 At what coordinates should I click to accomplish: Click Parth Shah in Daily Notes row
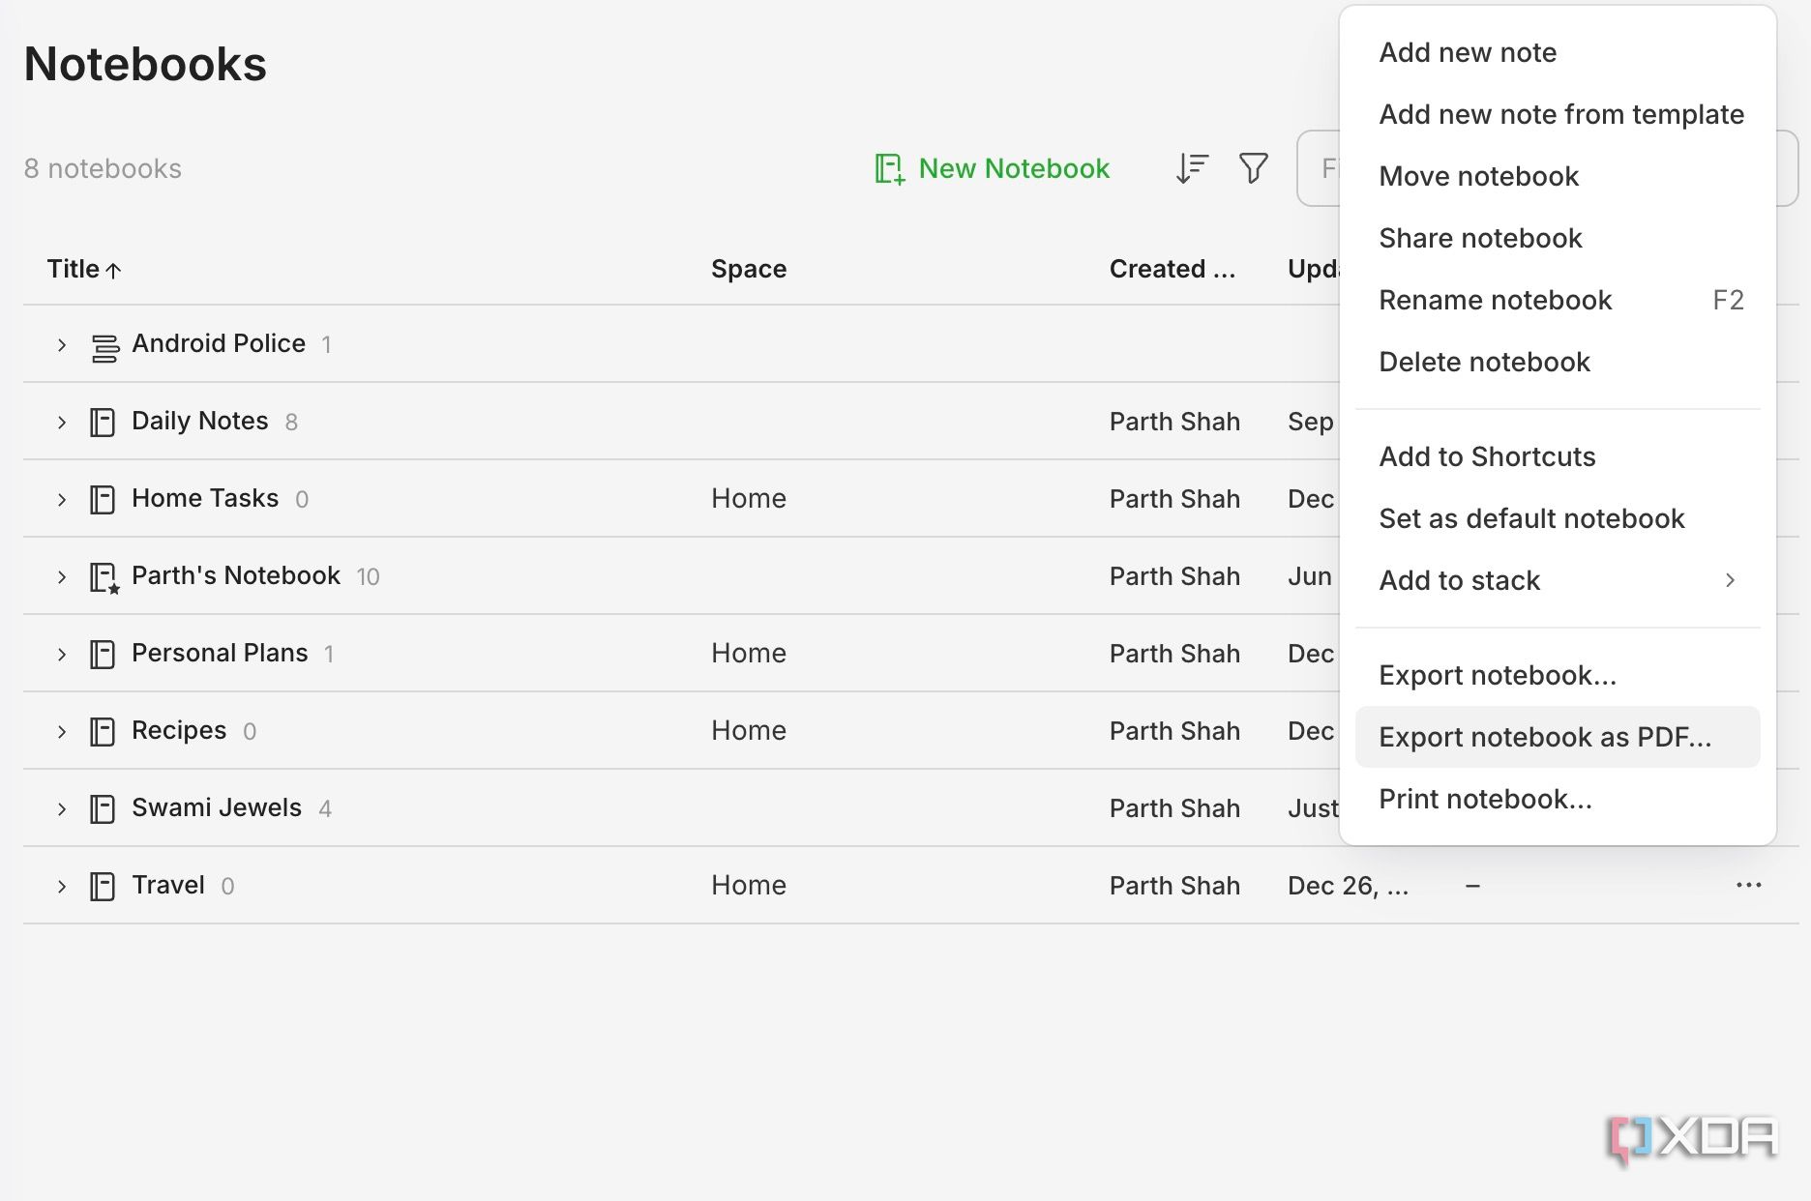1174,422
